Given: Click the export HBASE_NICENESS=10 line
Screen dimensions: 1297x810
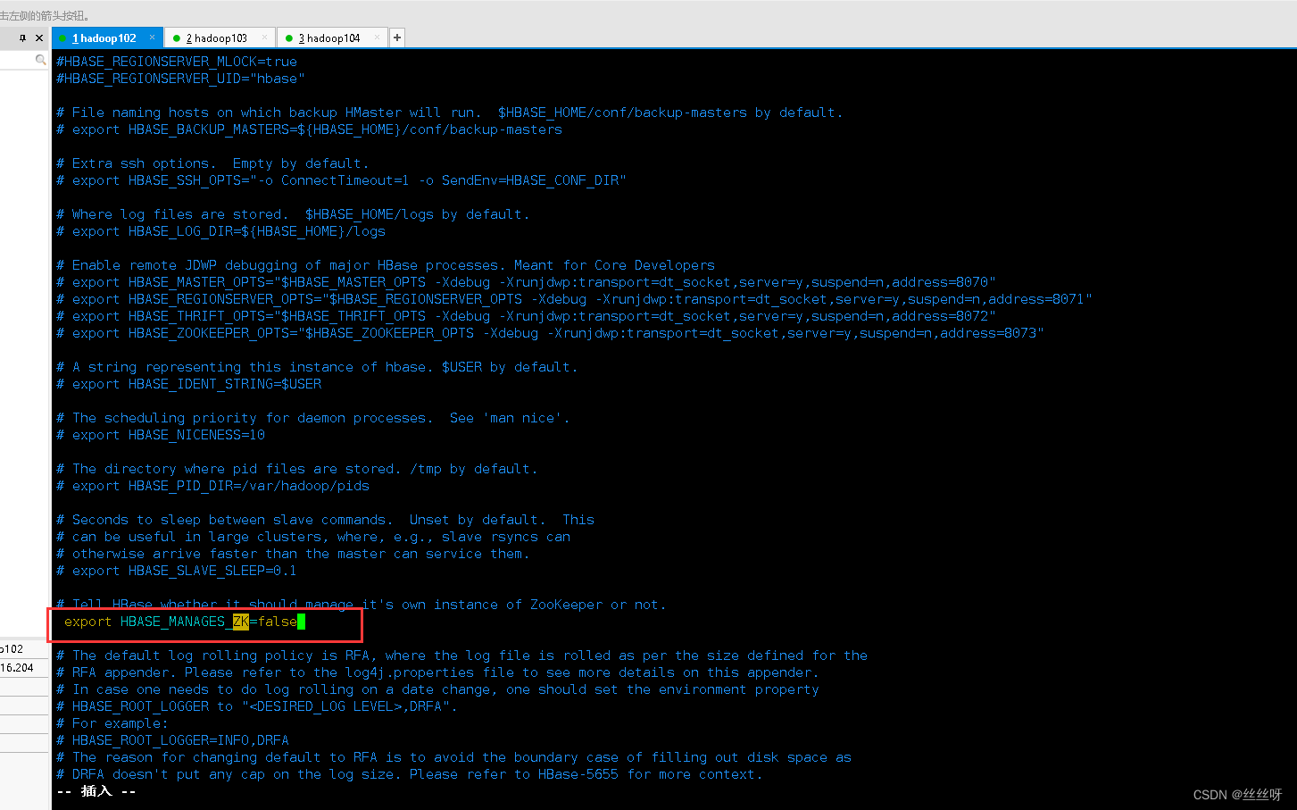Looking at the screenshot, I should [x=161, y=435].
